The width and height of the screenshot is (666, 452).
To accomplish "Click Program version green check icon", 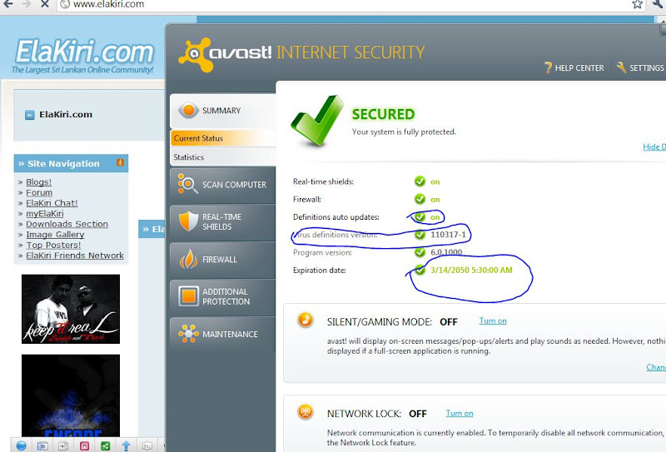I will 420,252.
